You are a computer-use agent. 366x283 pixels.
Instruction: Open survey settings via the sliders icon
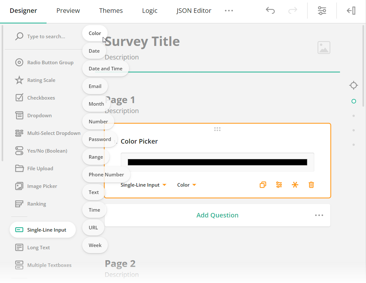[x=322, y=10]
